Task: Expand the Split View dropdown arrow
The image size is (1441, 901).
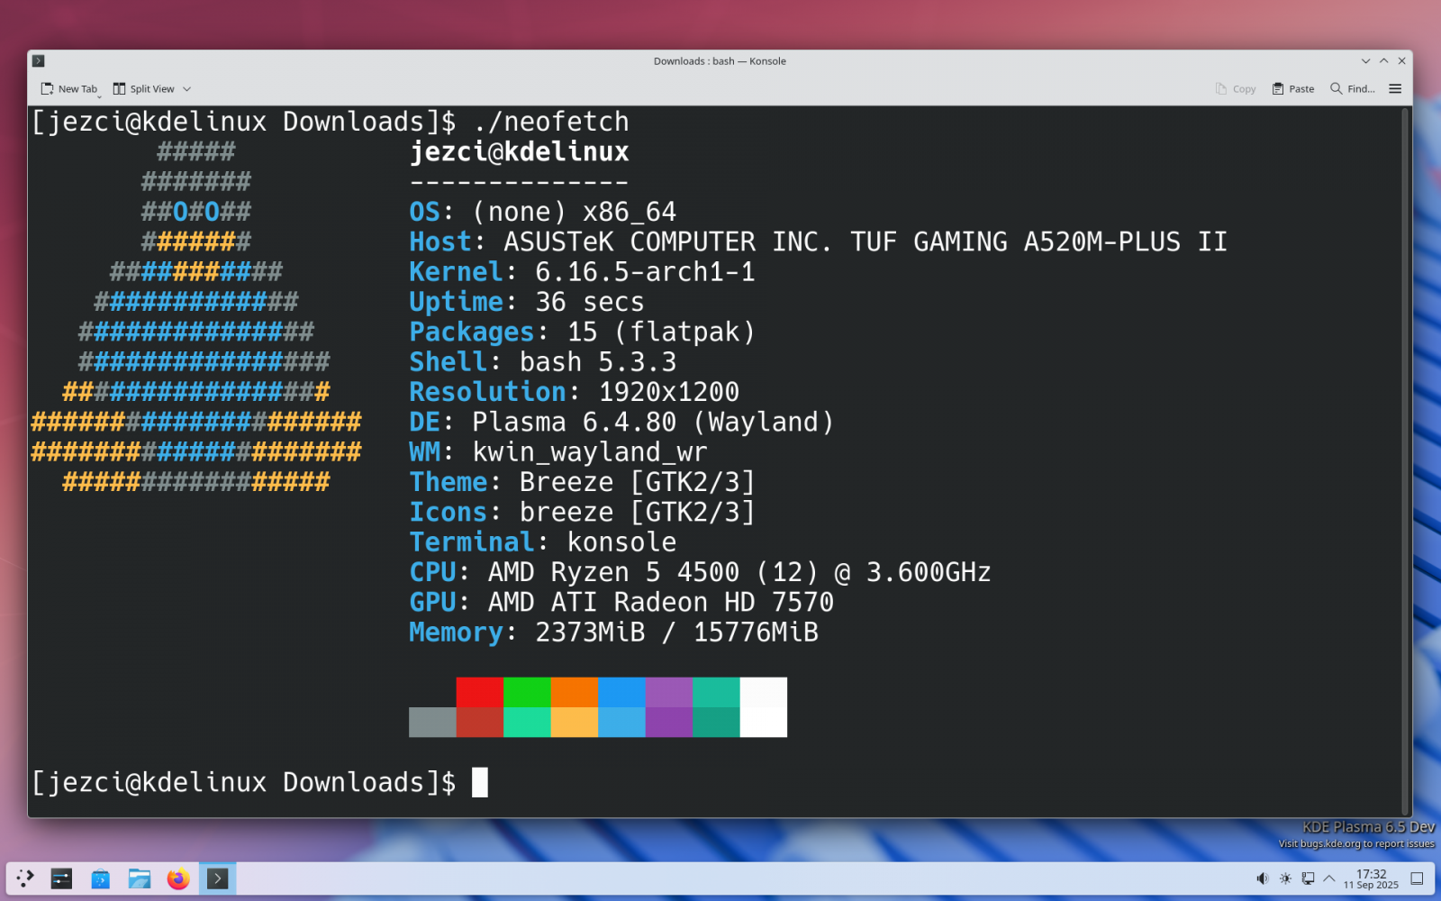Action: (x=187, y=89)
